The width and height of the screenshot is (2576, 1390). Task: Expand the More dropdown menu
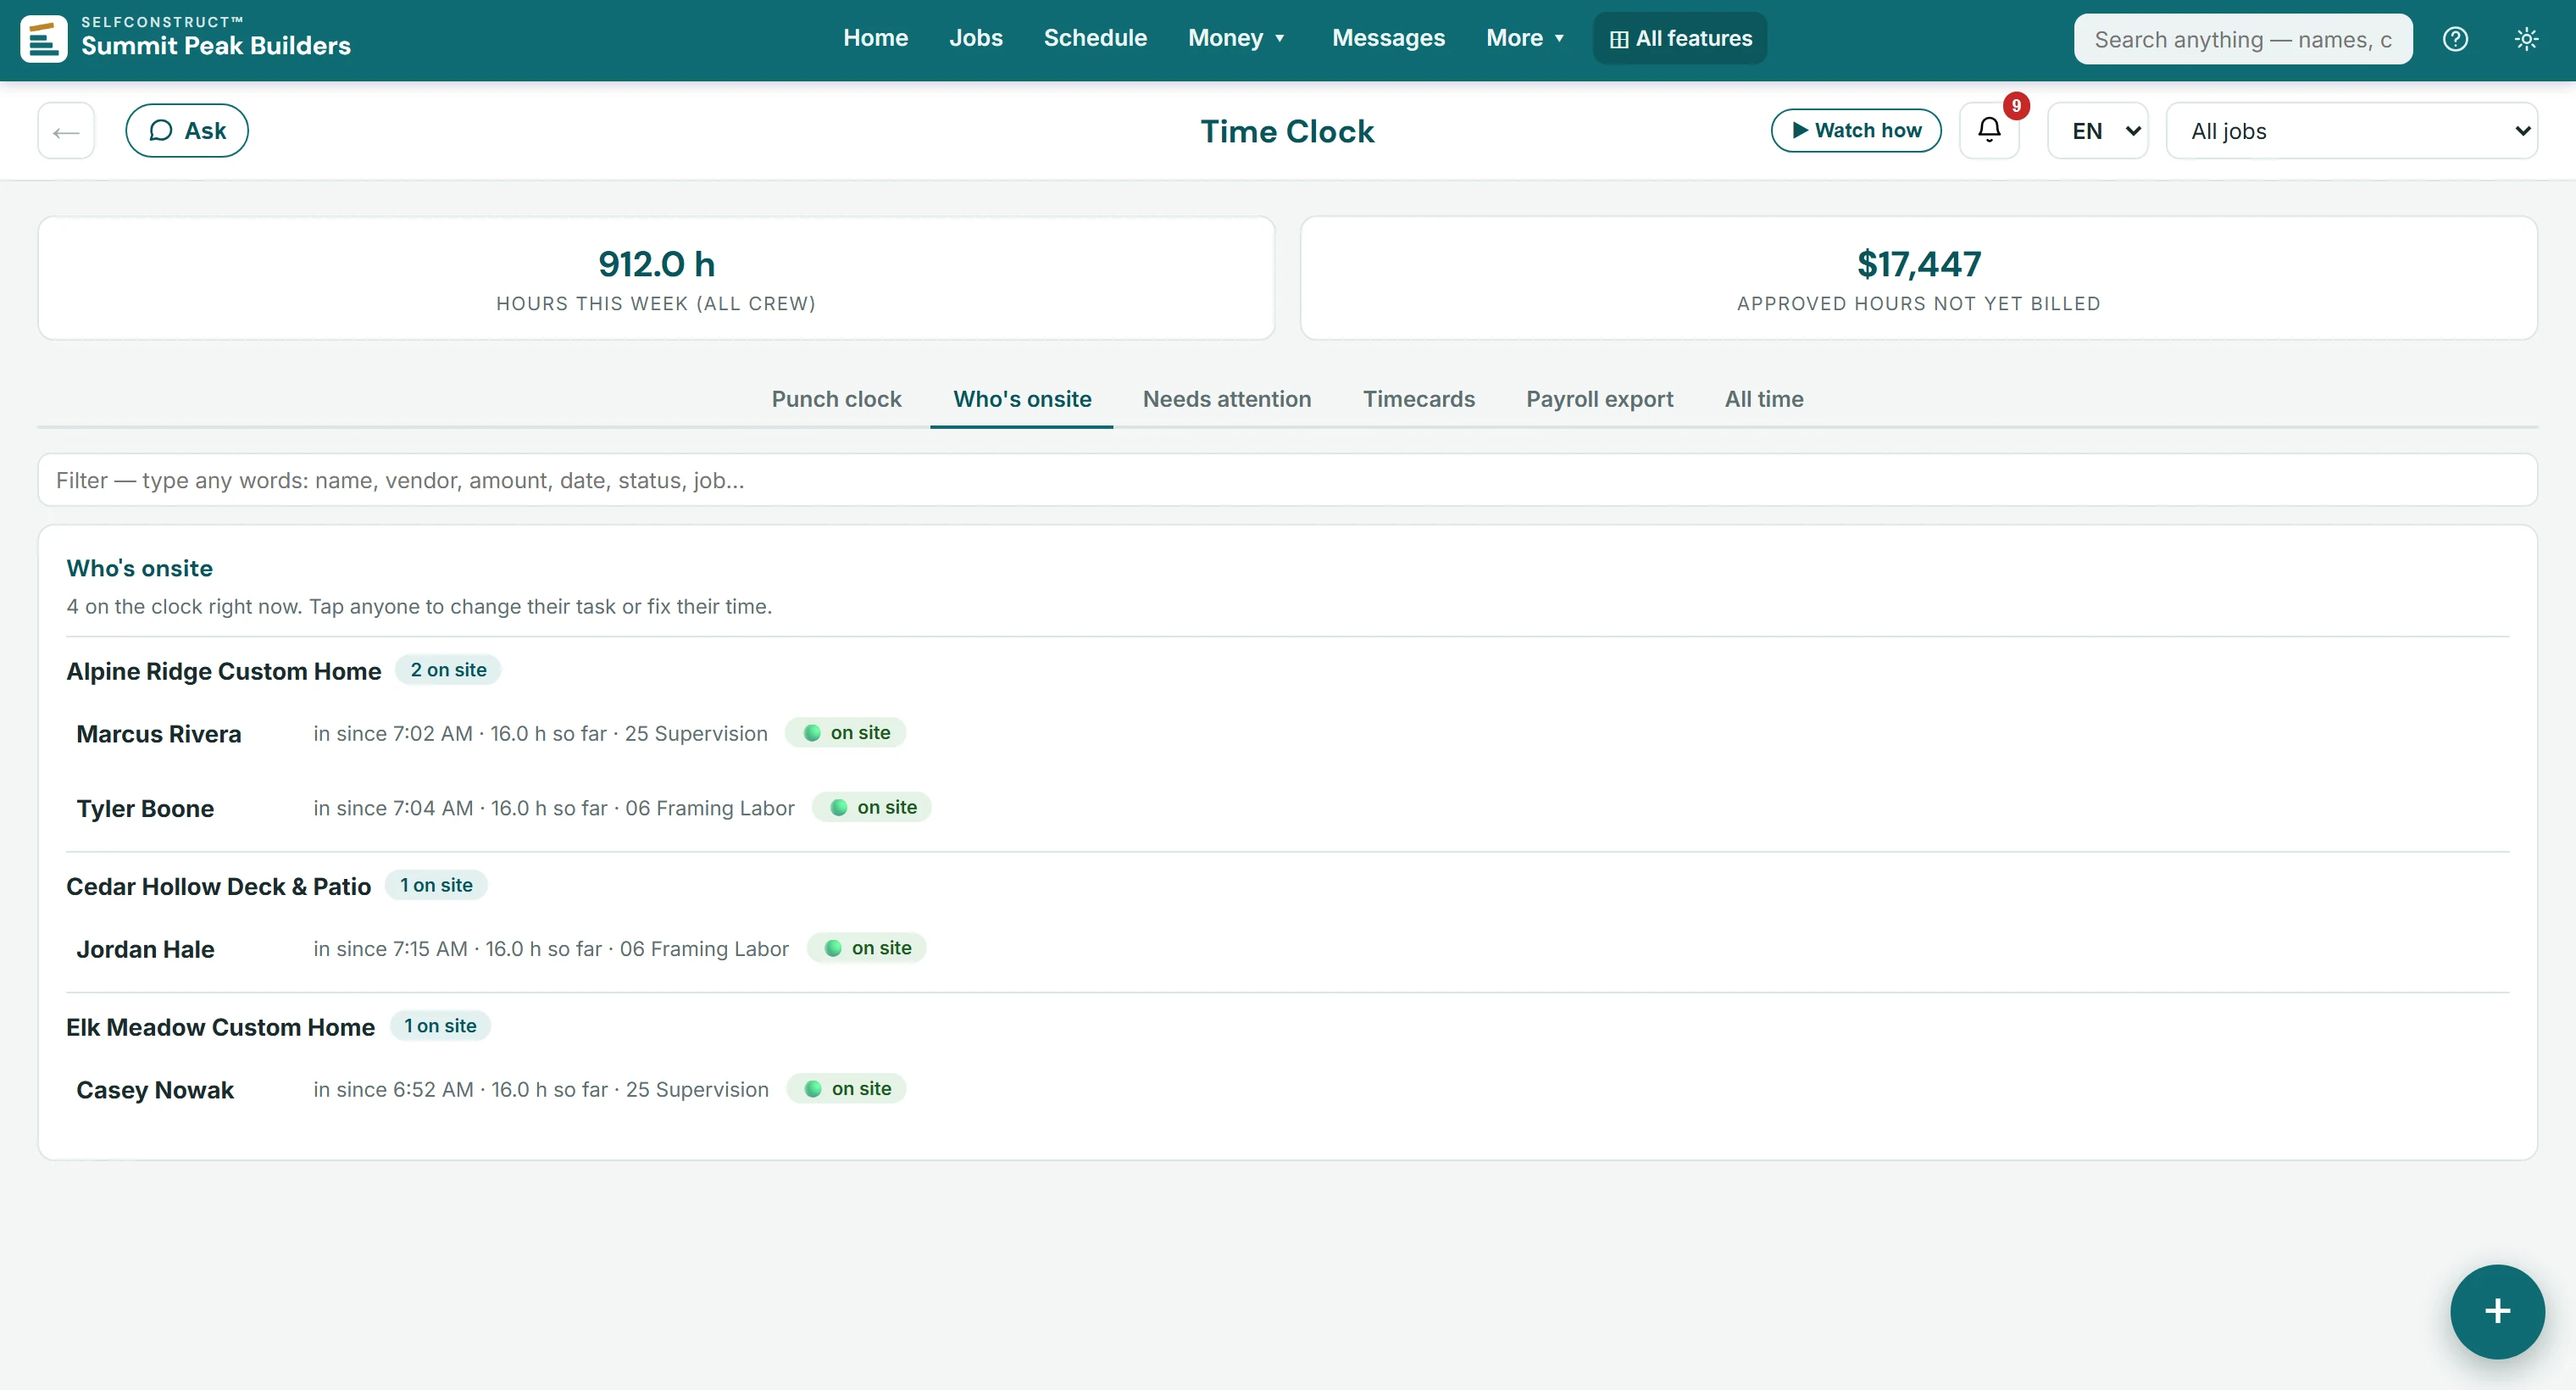(1524, 38)
